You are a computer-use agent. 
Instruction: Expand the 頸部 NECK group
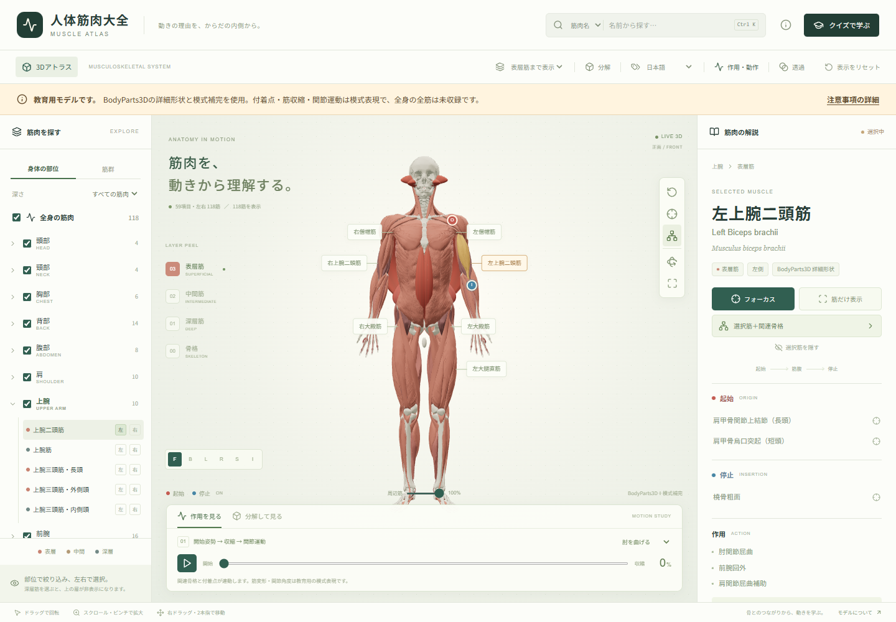12,270
